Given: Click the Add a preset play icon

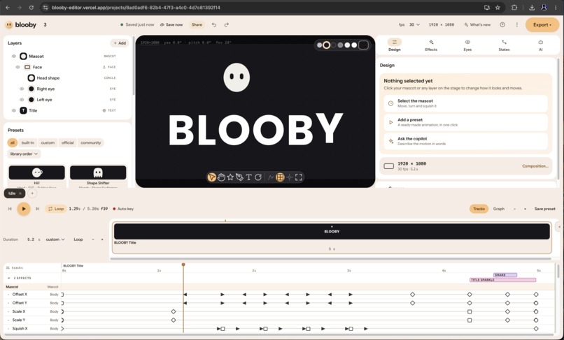Looking at the screenshot, I should click(391, 122).
